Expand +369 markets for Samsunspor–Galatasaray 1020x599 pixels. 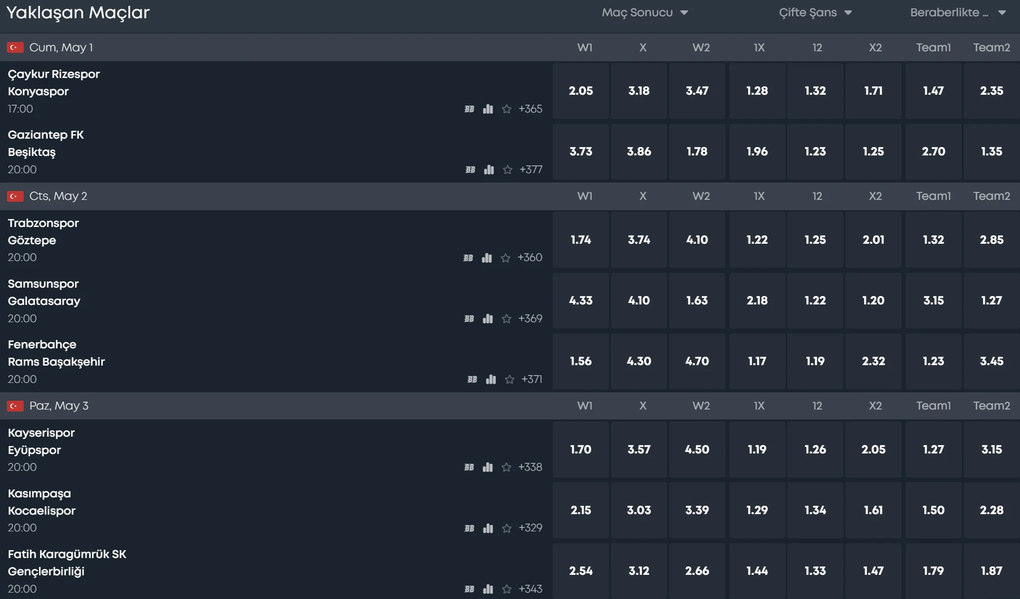click(x=530, y=319)
